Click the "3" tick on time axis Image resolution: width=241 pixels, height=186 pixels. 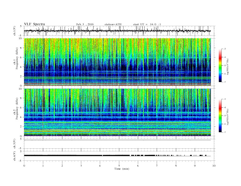[x=81, y=166]
